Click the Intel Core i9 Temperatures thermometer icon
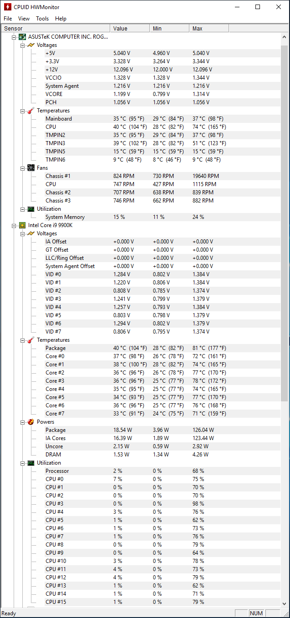 [x=31, y=340]
